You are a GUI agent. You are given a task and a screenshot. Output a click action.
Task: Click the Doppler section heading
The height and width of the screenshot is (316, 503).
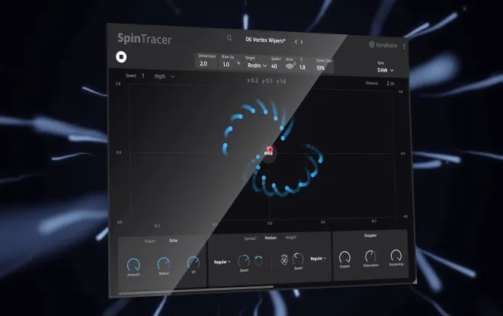[x=370, y=235]
